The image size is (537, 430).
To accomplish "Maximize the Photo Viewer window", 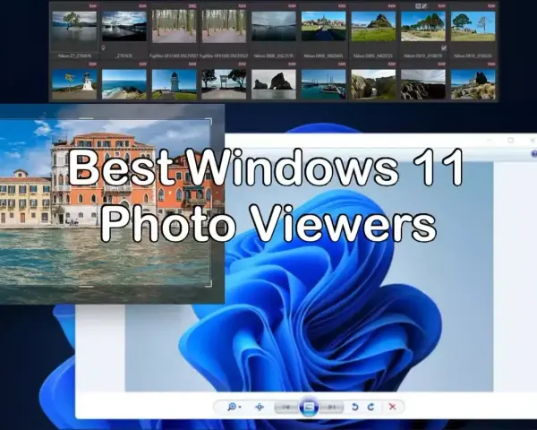I will point(511,140).
